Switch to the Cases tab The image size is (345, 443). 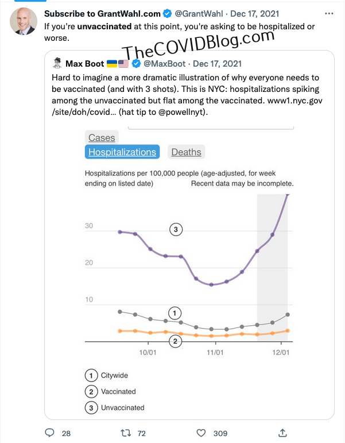pyautogui.click(x=102, y=137)
